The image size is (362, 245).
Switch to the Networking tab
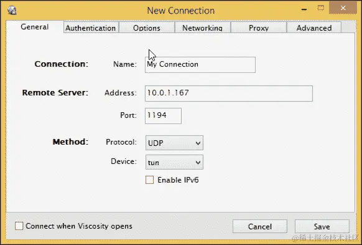click(203, 28)
